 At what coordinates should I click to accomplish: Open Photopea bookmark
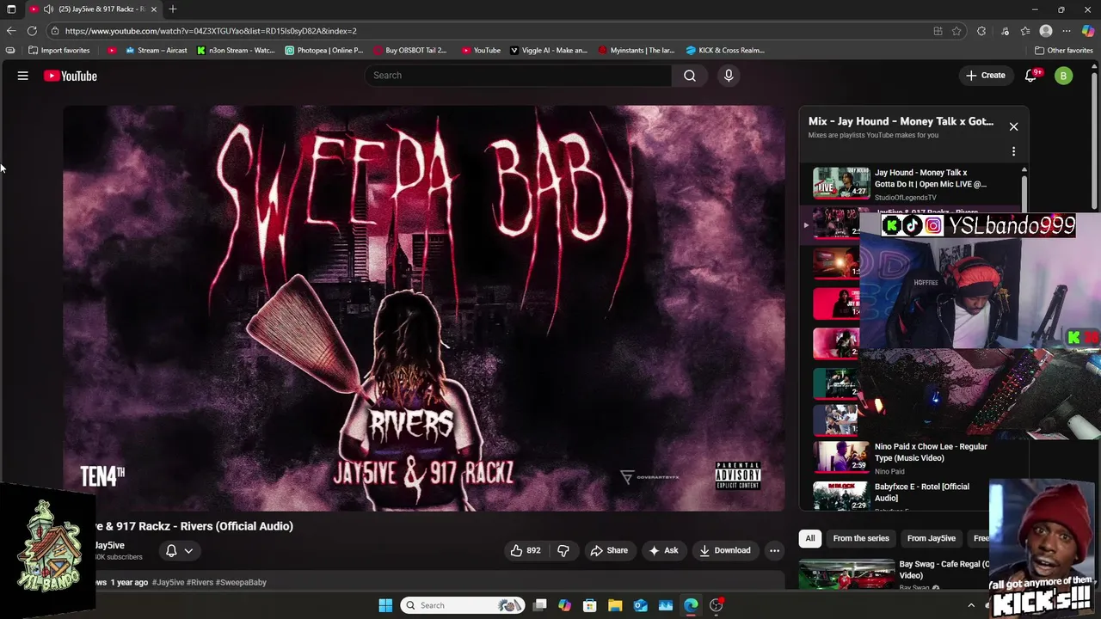324,50
